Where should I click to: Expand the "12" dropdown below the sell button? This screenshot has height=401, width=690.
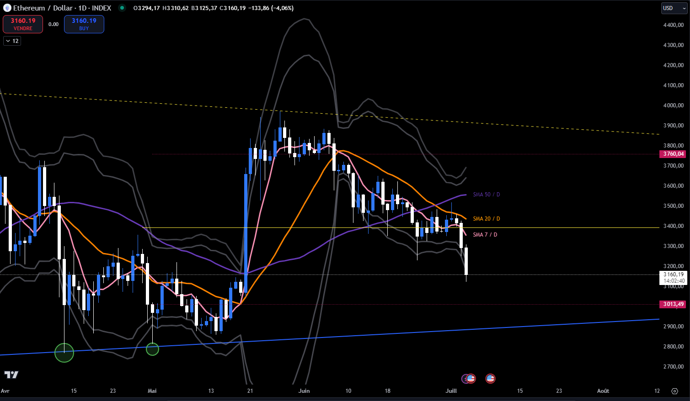click(x=11, y=41)
